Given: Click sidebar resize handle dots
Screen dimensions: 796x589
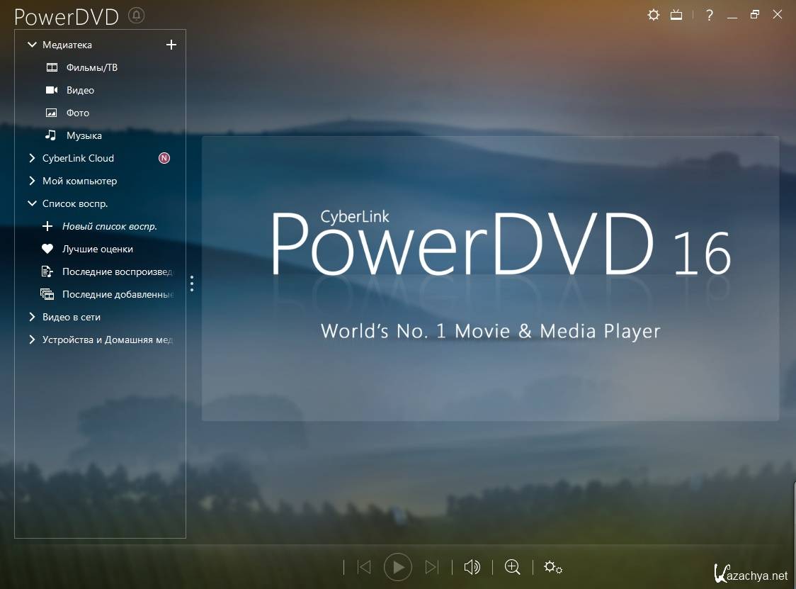Looking at the screenshot, I should pyautogui.click(x=192, y=284).
